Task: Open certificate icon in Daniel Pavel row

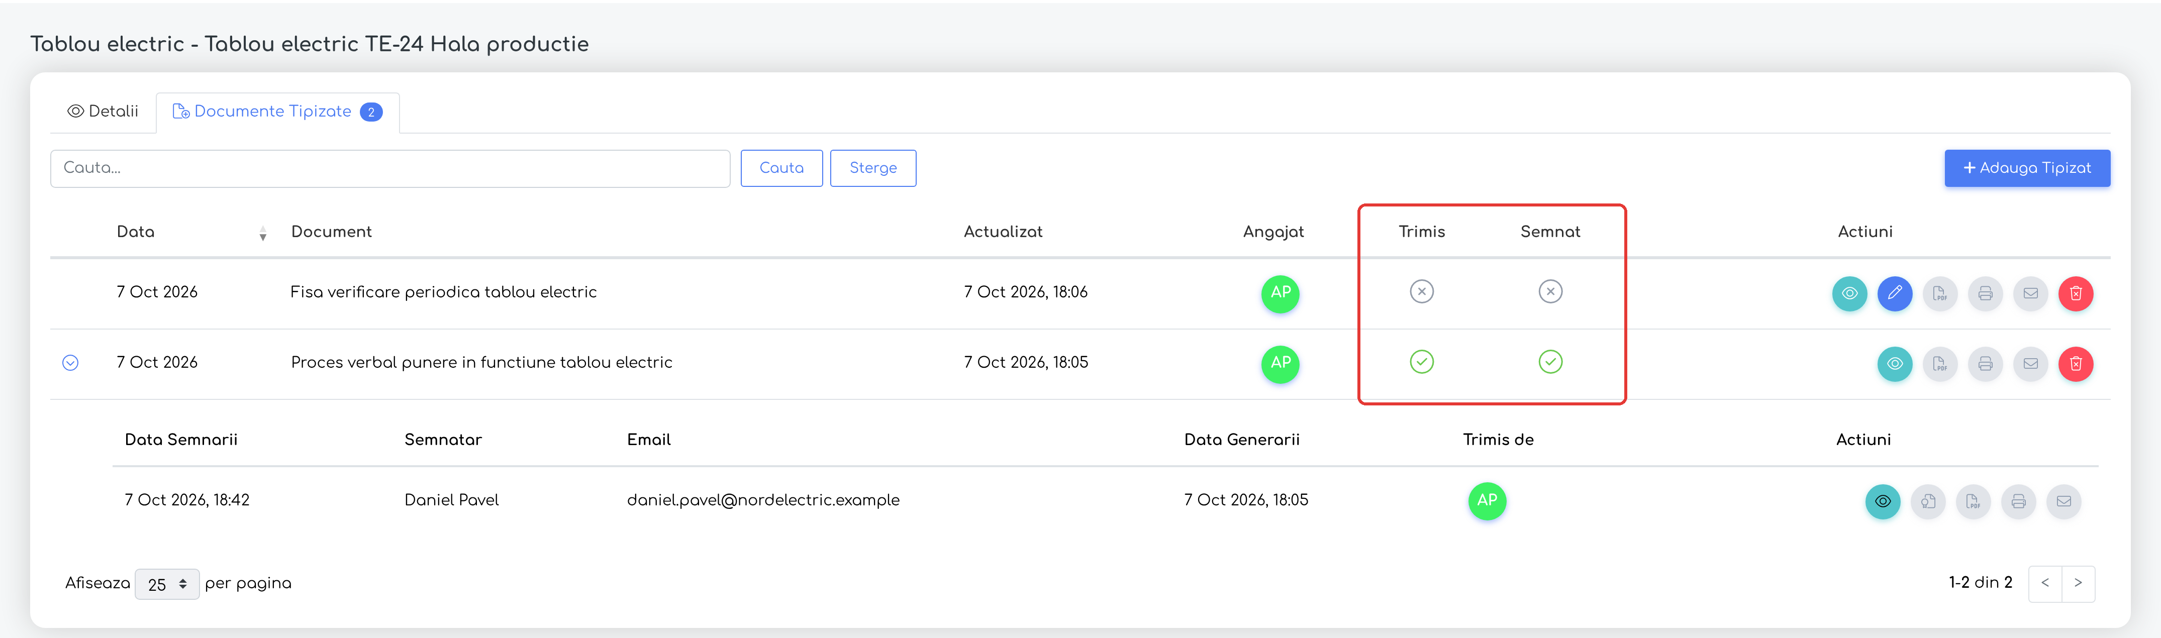Action: [x=1928, y=501]
